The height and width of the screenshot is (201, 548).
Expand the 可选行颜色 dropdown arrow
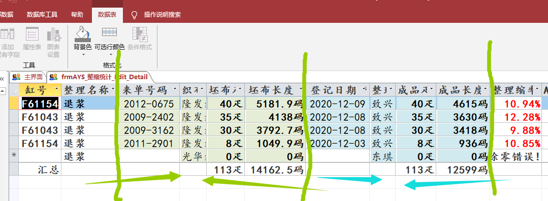pyautogui.click(x=111, y=54)
